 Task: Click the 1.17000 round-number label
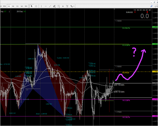[119, 112]
